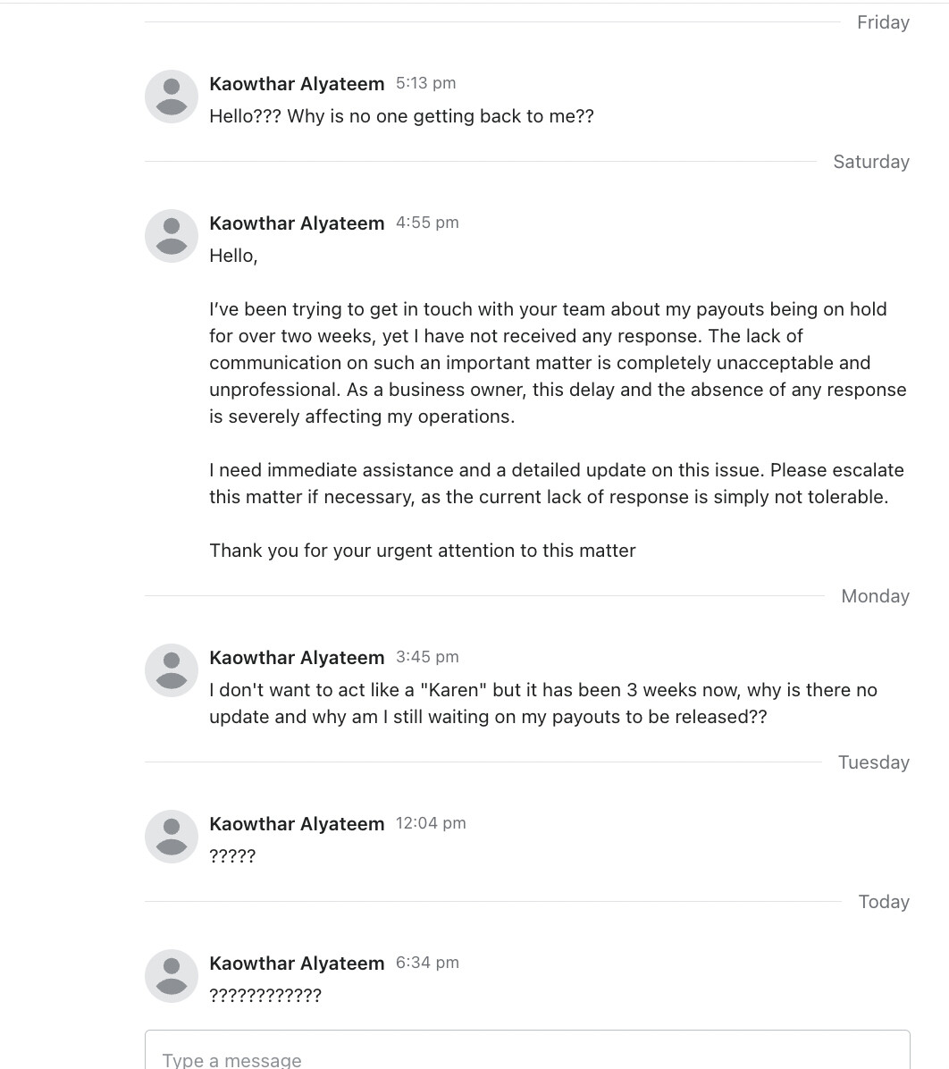The image size is (949, 1069).
Task: Click the 6:34 pm timestamp
Action: tap(427, 963)
